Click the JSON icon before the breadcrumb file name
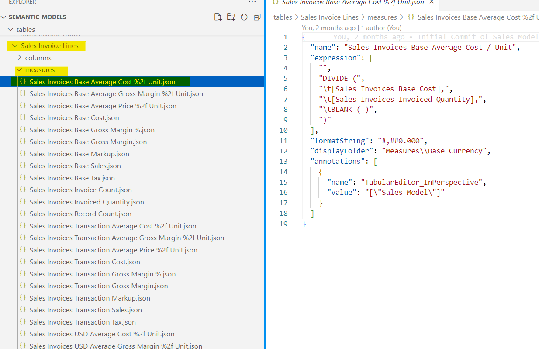 [411, 17]
